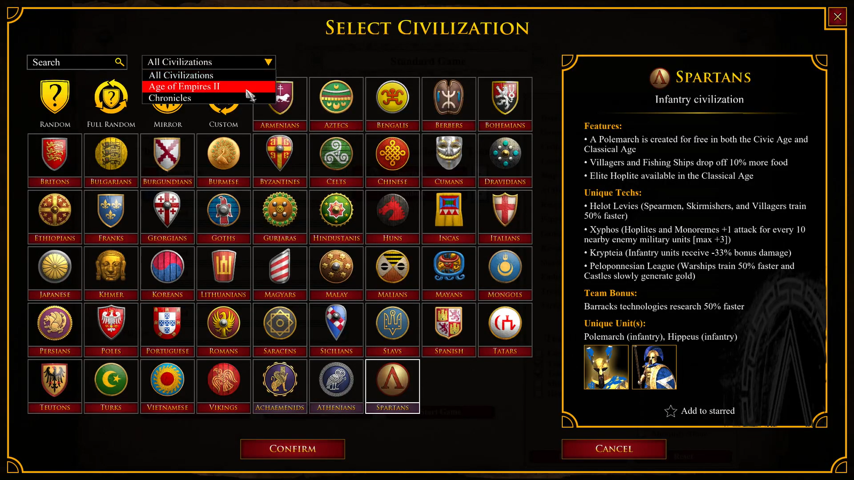
Task: View the Hippeus unique unit thumbnail
Action: (x=654, y=367)
